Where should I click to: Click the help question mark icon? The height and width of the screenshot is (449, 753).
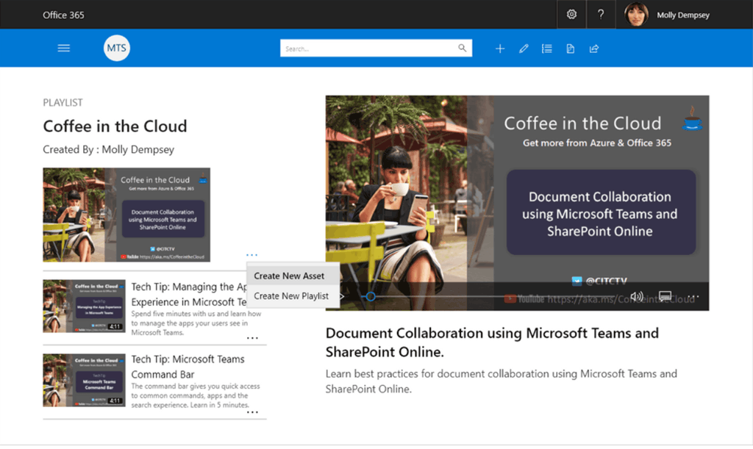[x=601, y=15]
